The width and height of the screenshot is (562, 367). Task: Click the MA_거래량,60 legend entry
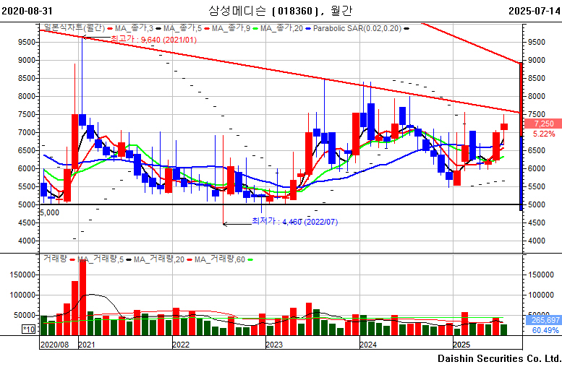[x=220, y=259]
